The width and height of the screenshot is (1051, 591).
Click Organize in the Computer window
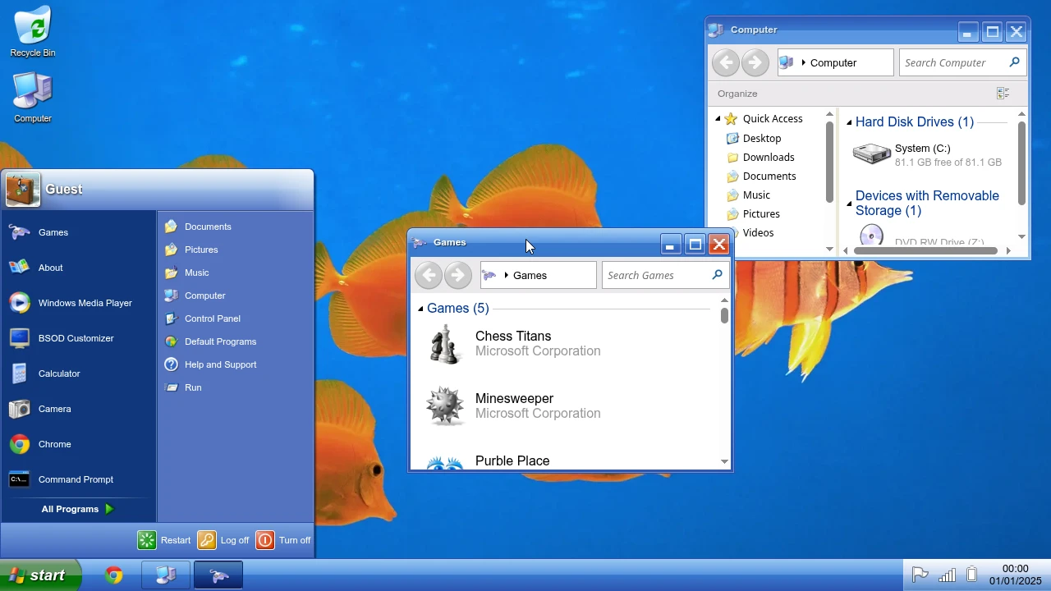[737, 94]
